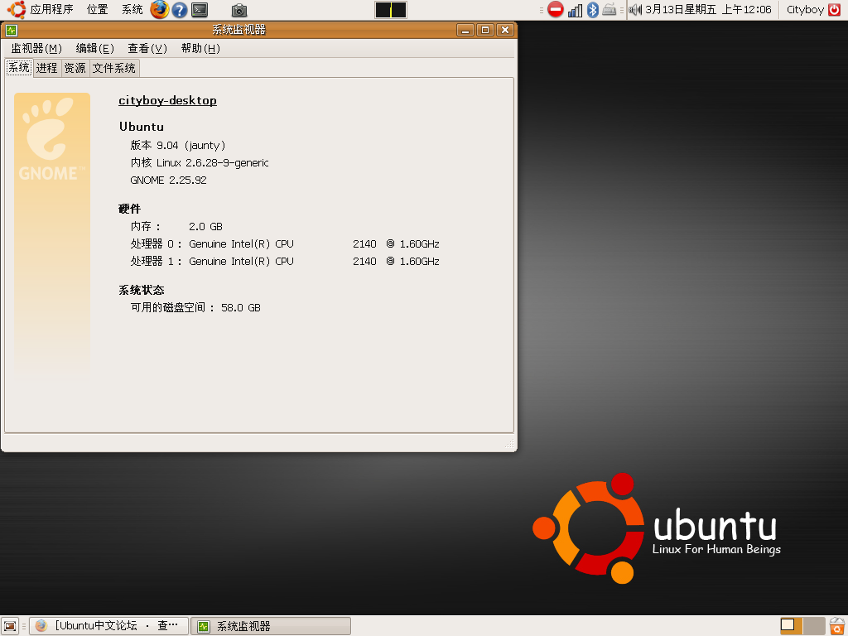
Task: Click the 内存 2.0 GB line
Action: point(176,227)
